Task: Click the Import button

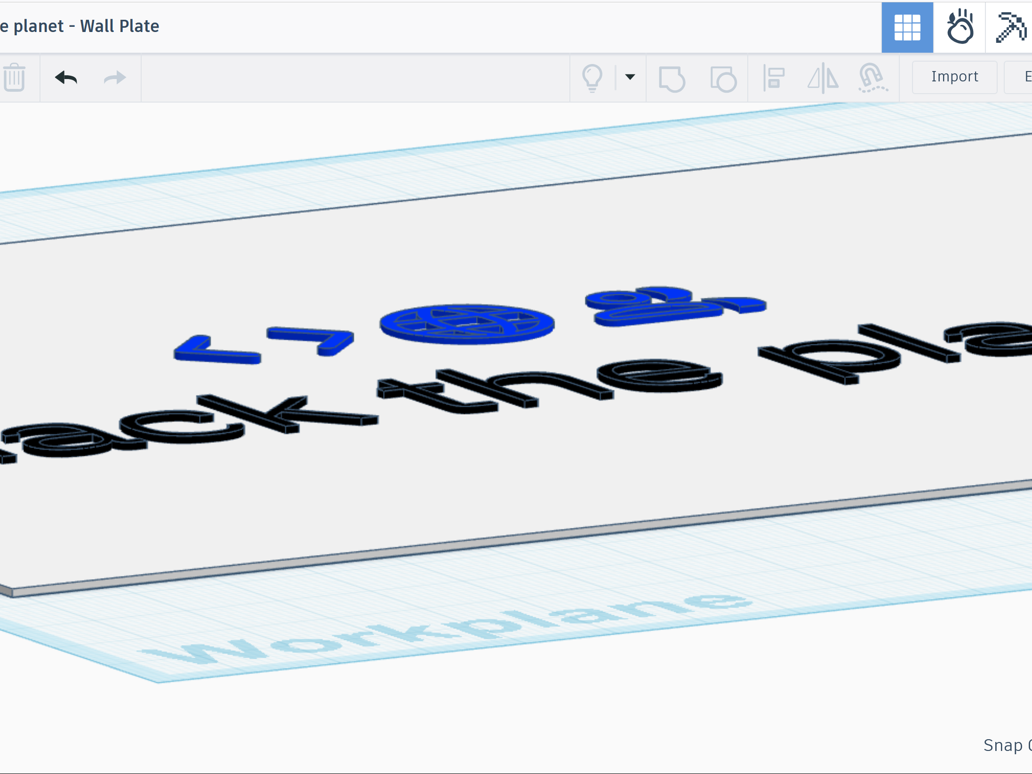Action: click(954, 77)
